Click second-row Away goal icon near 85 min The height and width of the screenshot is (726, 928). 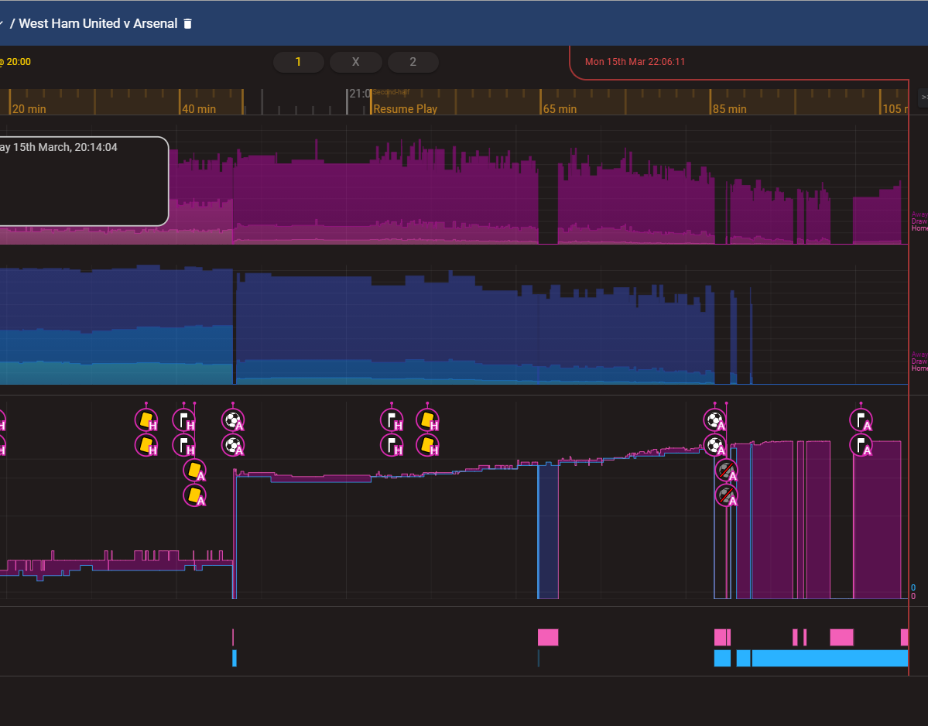point(715,445)
